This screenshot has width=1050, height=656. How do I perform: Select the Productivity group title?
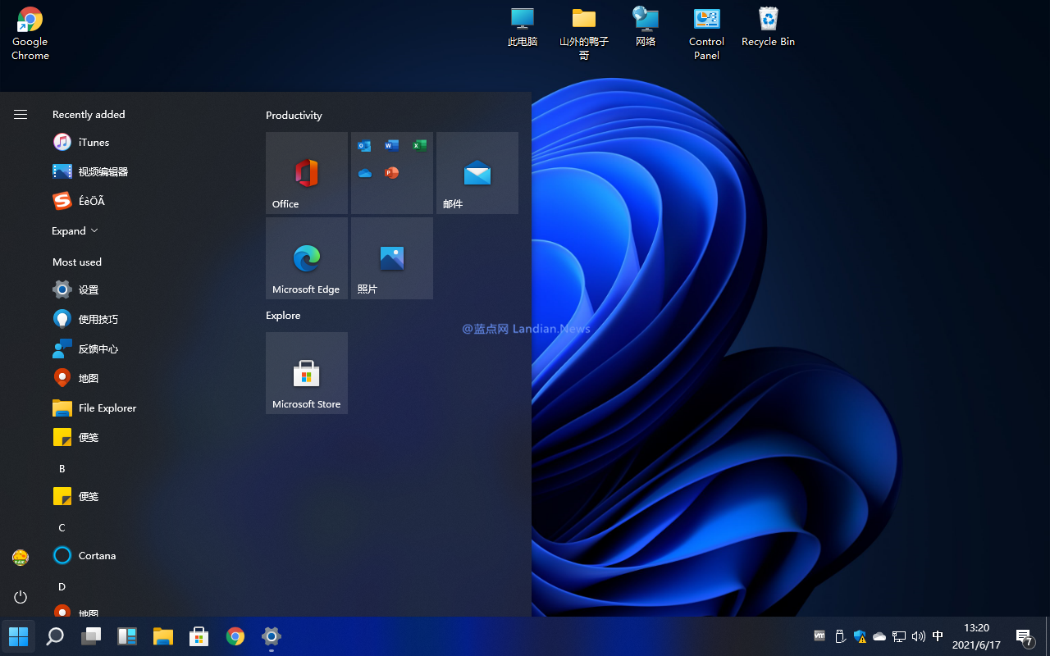pos(294,116)
